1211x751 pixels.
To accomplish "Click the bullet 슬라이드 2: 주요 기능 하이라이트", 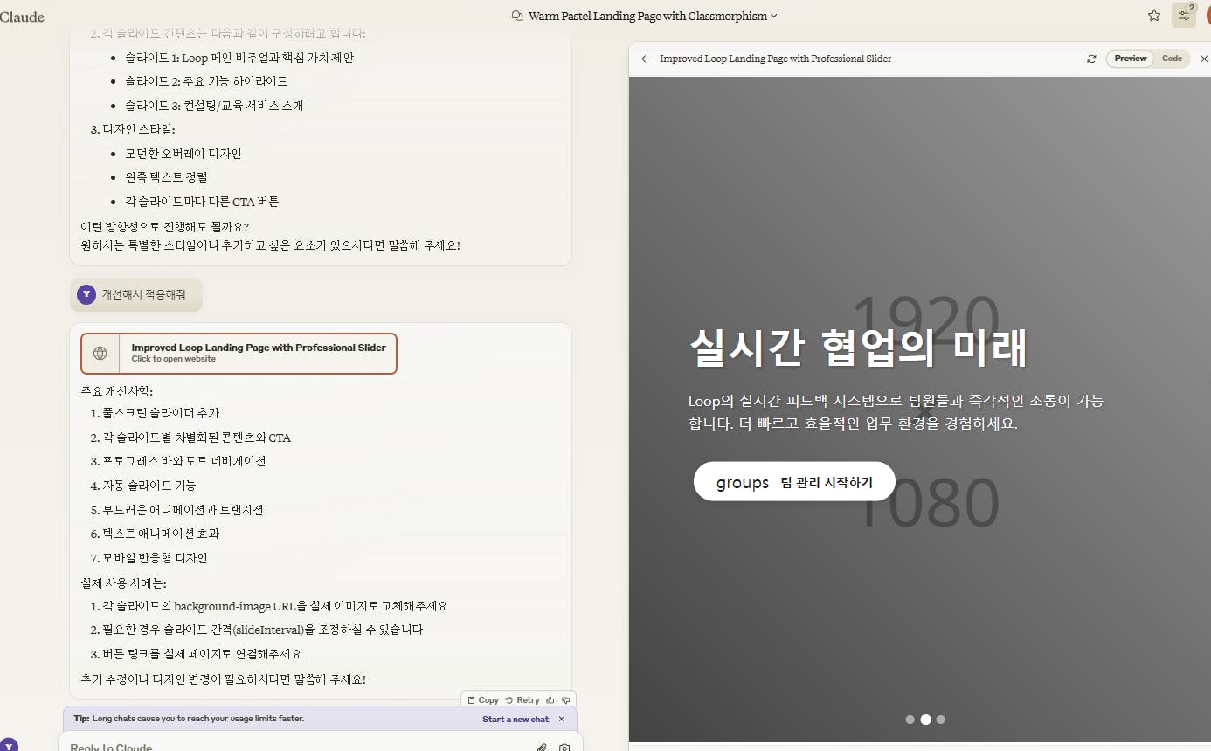I will pyautogui.click(x=206, y=81).
